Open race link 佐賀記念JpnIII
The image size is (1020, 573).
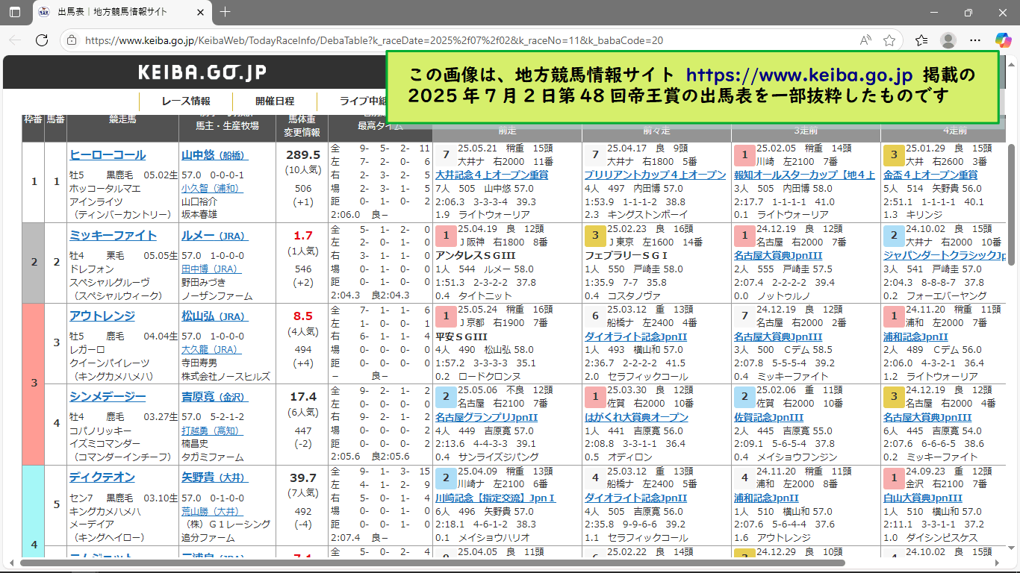tap(768, 417)
